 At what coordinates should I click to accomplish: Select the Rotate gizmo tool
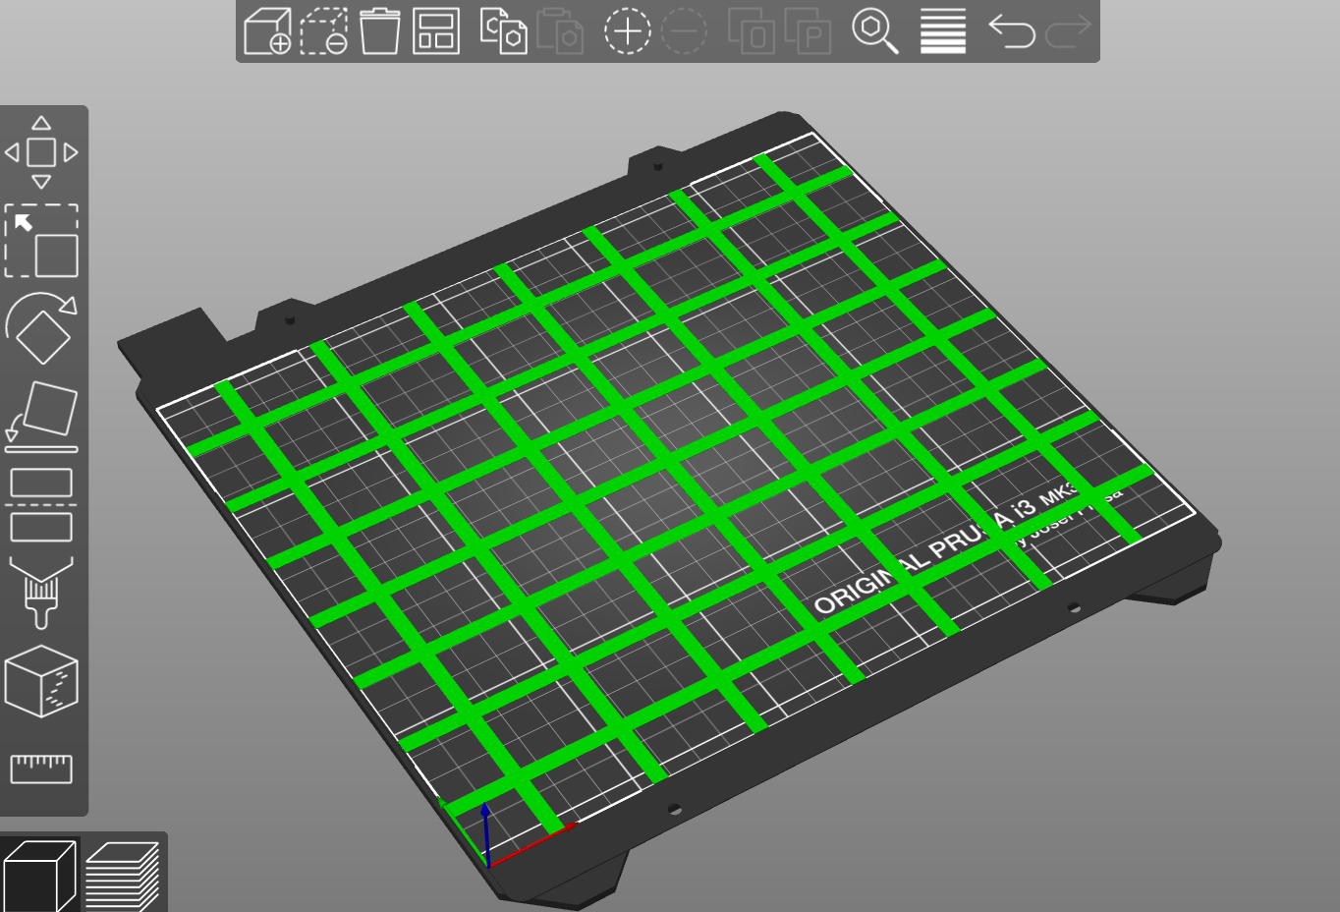pyautogui.click(x=41, y=329)
